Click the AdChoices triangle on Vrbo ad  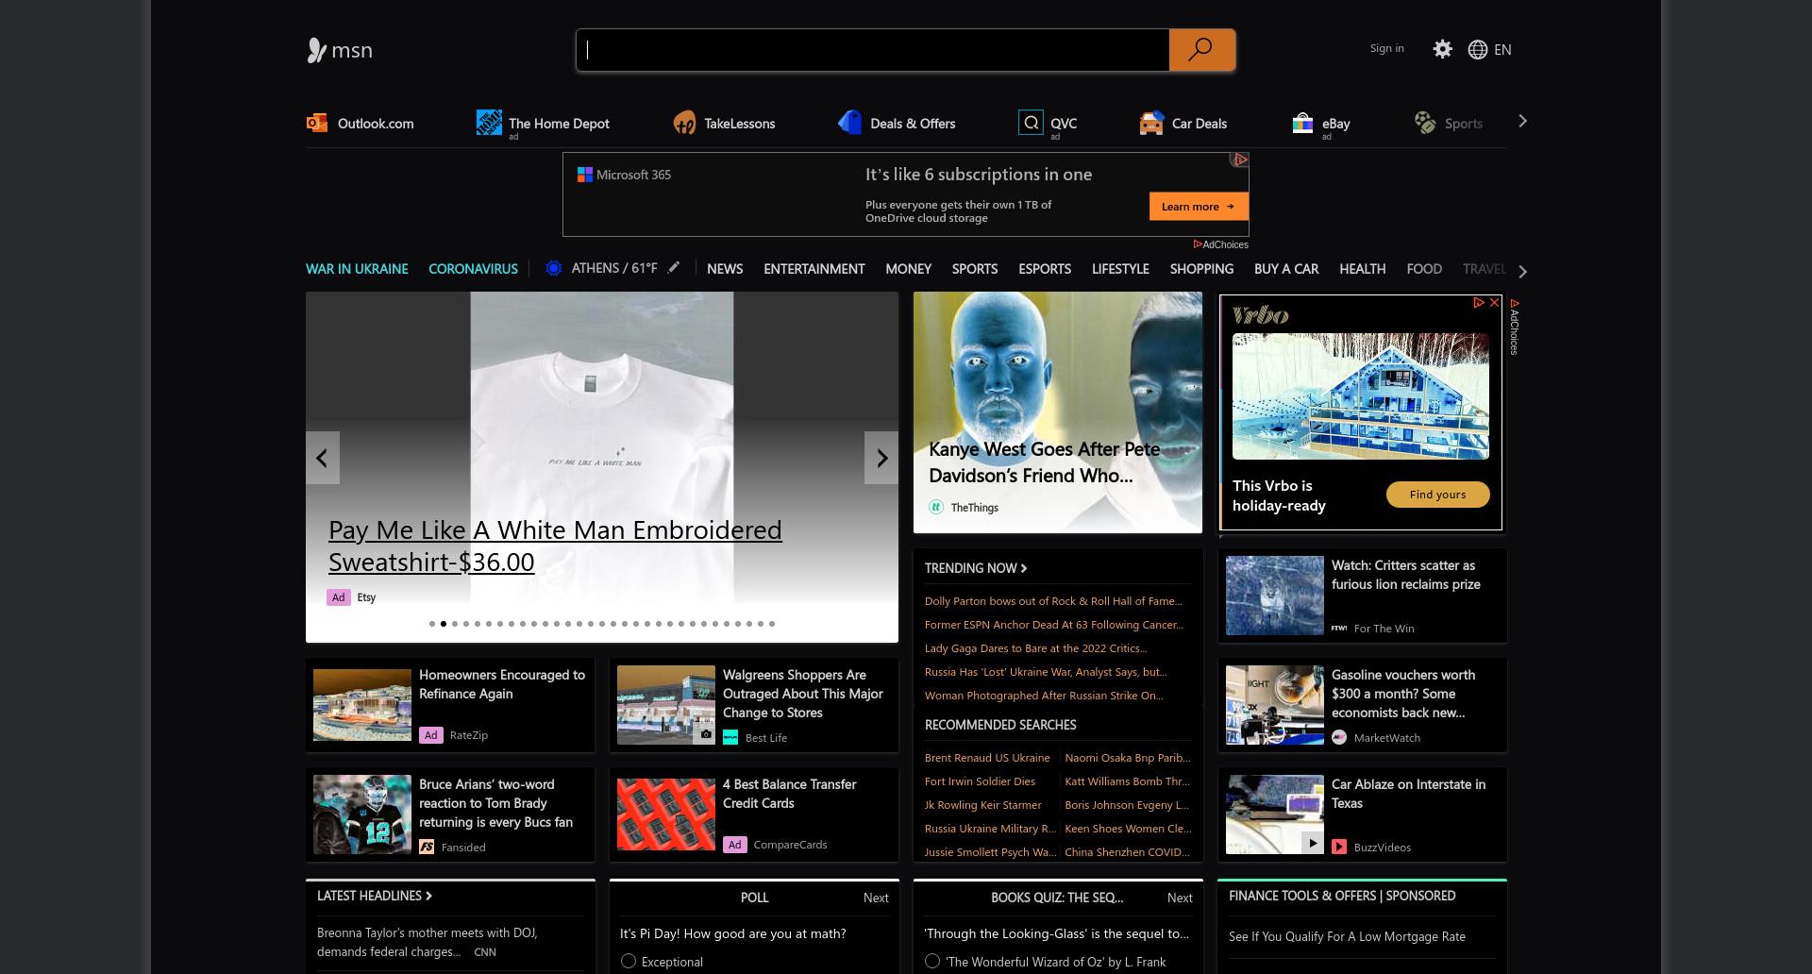pos(1479,303)
